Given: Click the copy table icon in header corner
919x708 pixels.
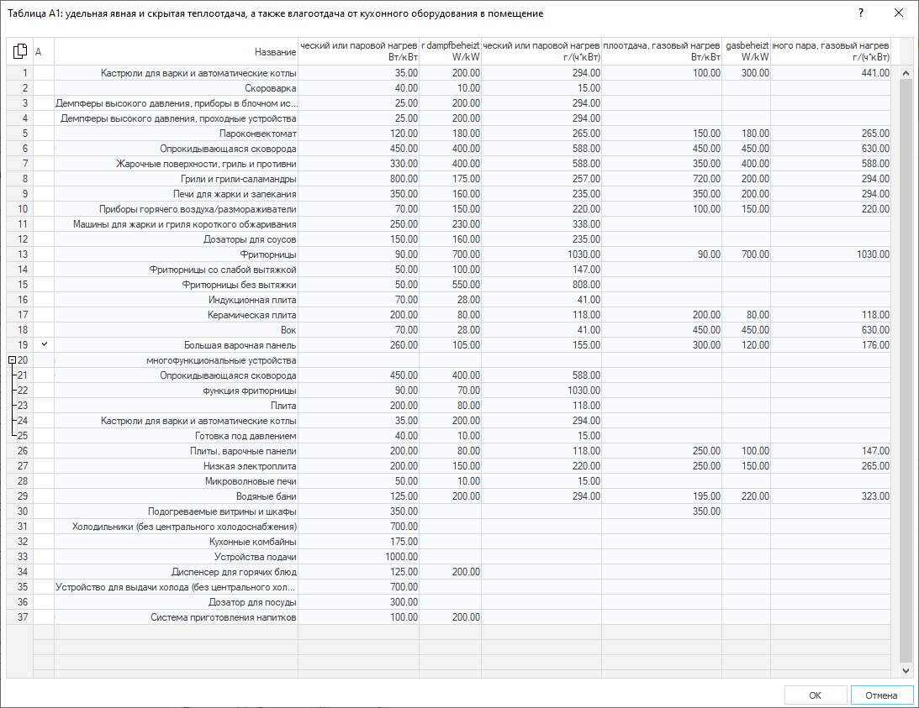Looking at the screenshot, I should 20,51.
